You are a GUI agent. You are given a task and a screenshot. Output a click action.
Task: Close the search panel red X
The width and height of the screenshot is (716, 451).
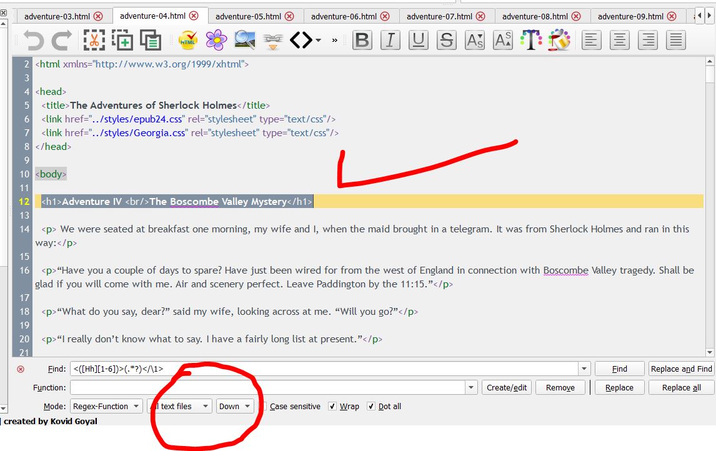pyautogui.click(x=21, y=369)
